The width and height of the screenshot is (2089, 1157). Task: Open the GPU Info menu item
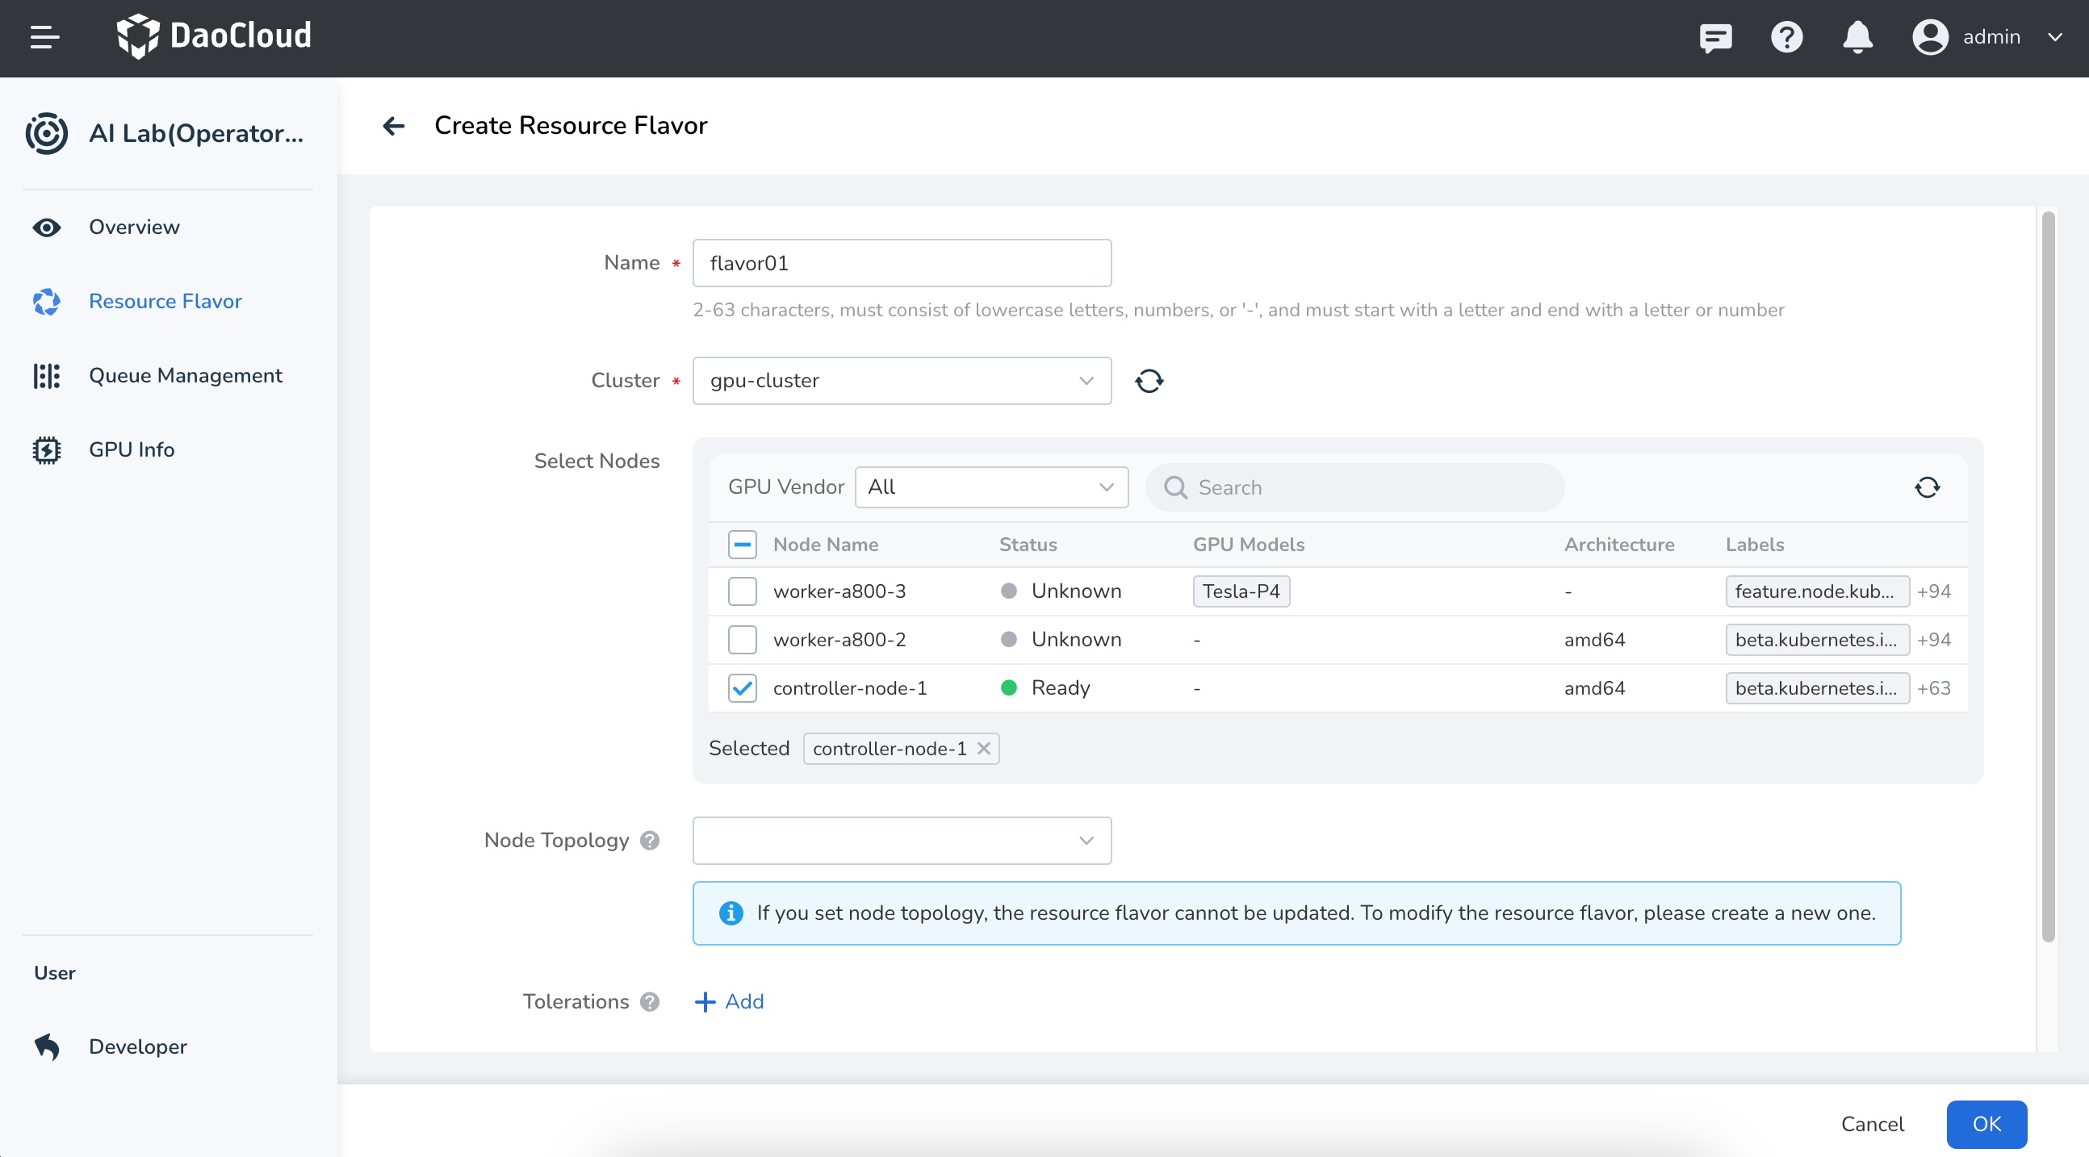click(x=132, y=449)
